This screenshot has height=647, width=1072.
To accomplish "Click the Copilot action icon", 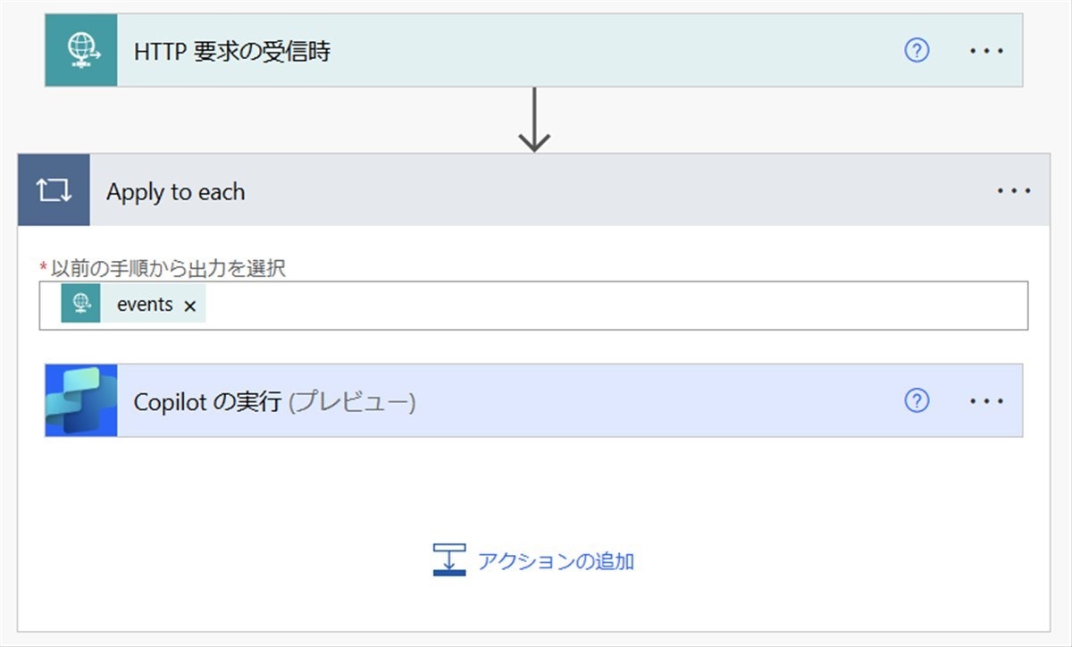I will click(x=81, y=400).
